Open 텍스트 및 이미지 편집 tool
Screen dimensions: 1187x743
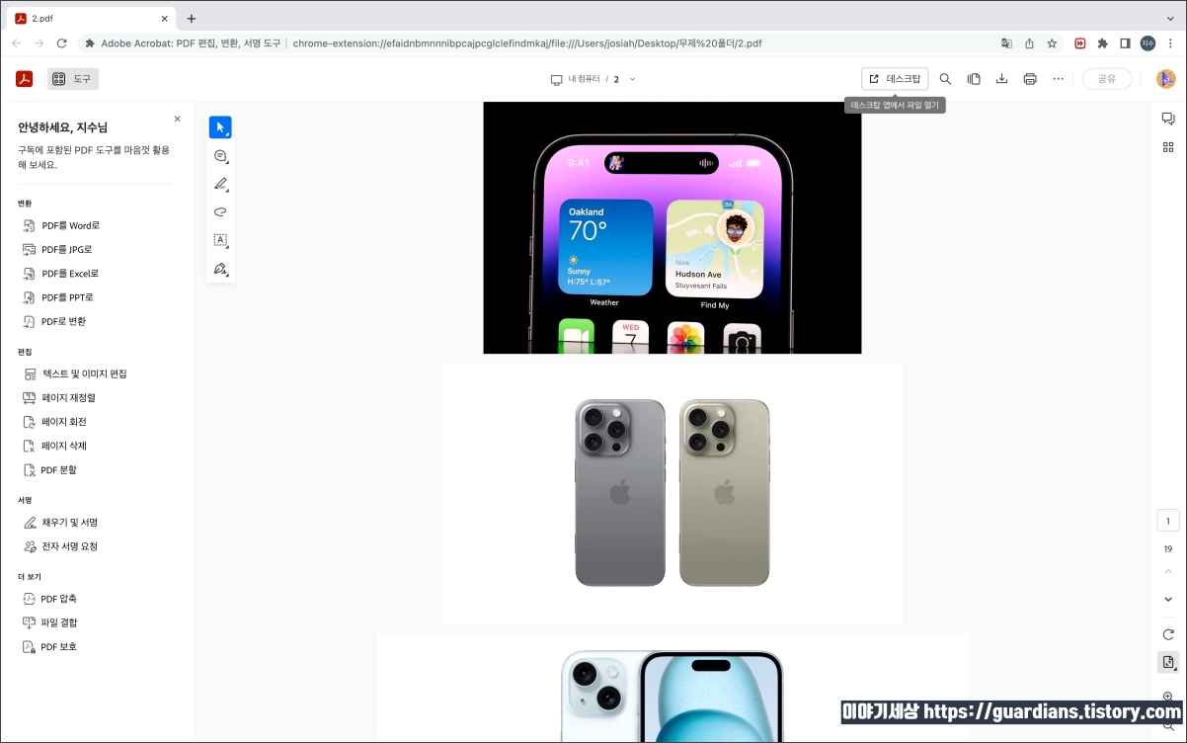click(75, 374)
